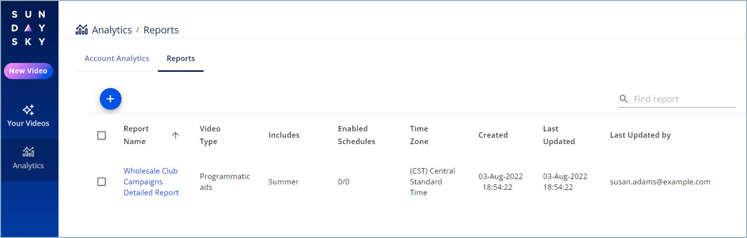Click the Analytics chart icon in breadcrumb
This screenshot has height=238, width=747.
click(x=82, y=29)
